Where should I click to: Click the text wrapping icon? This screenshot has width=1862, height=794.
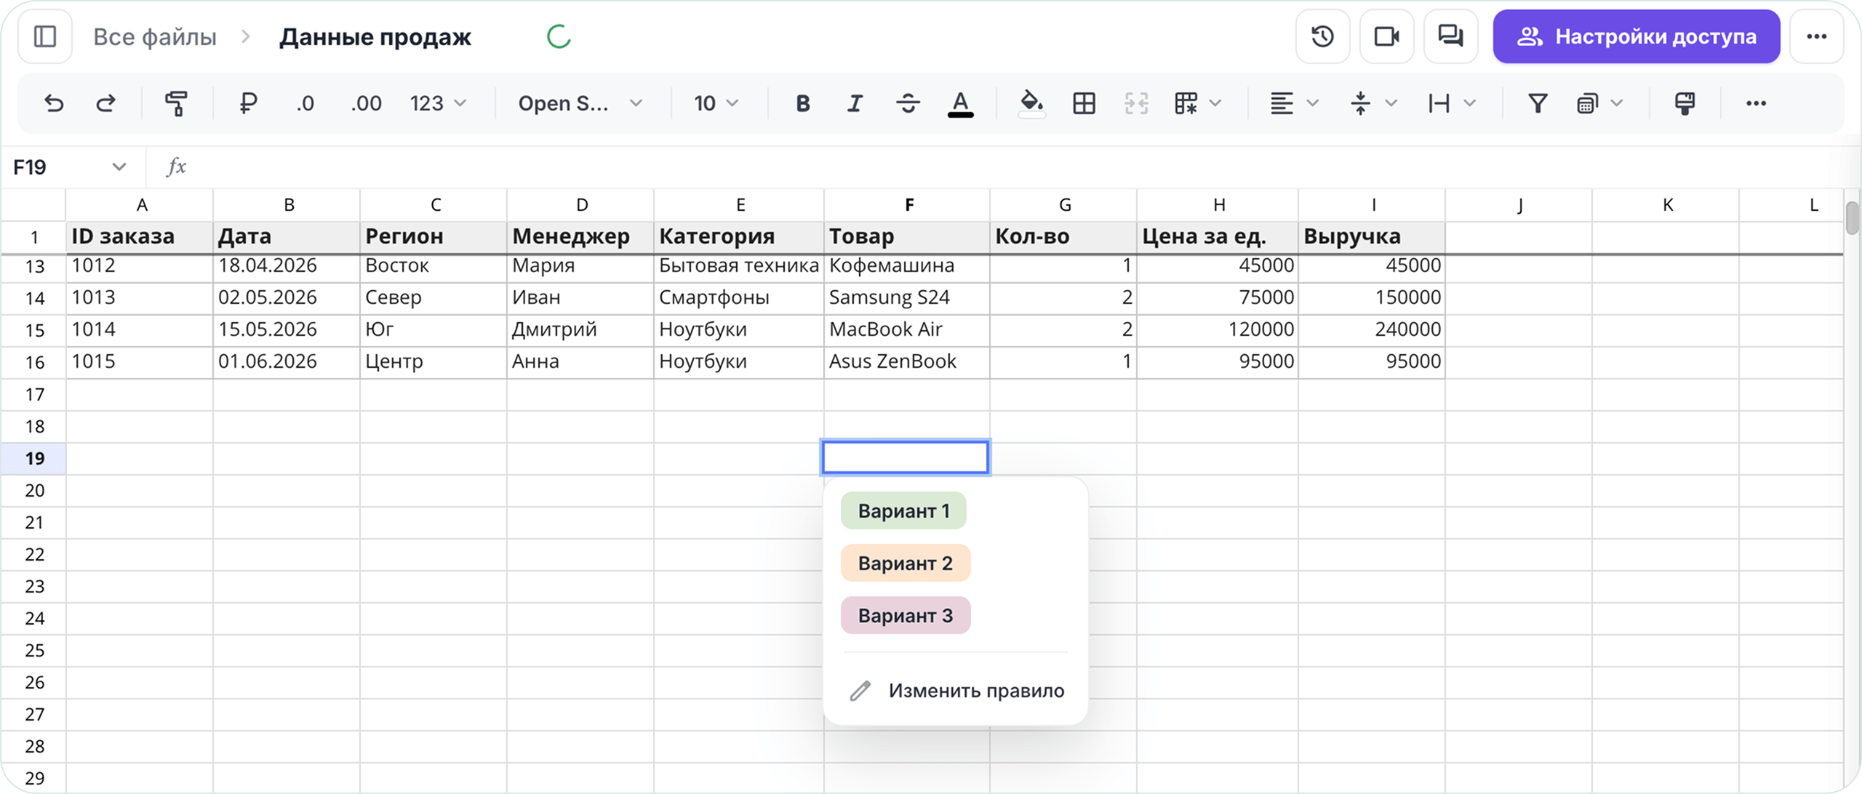1439,103
